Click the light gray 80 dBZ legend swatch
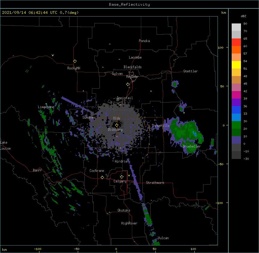Image resolution: width=259 pixels, height=253 pixels. coord(236,27)
